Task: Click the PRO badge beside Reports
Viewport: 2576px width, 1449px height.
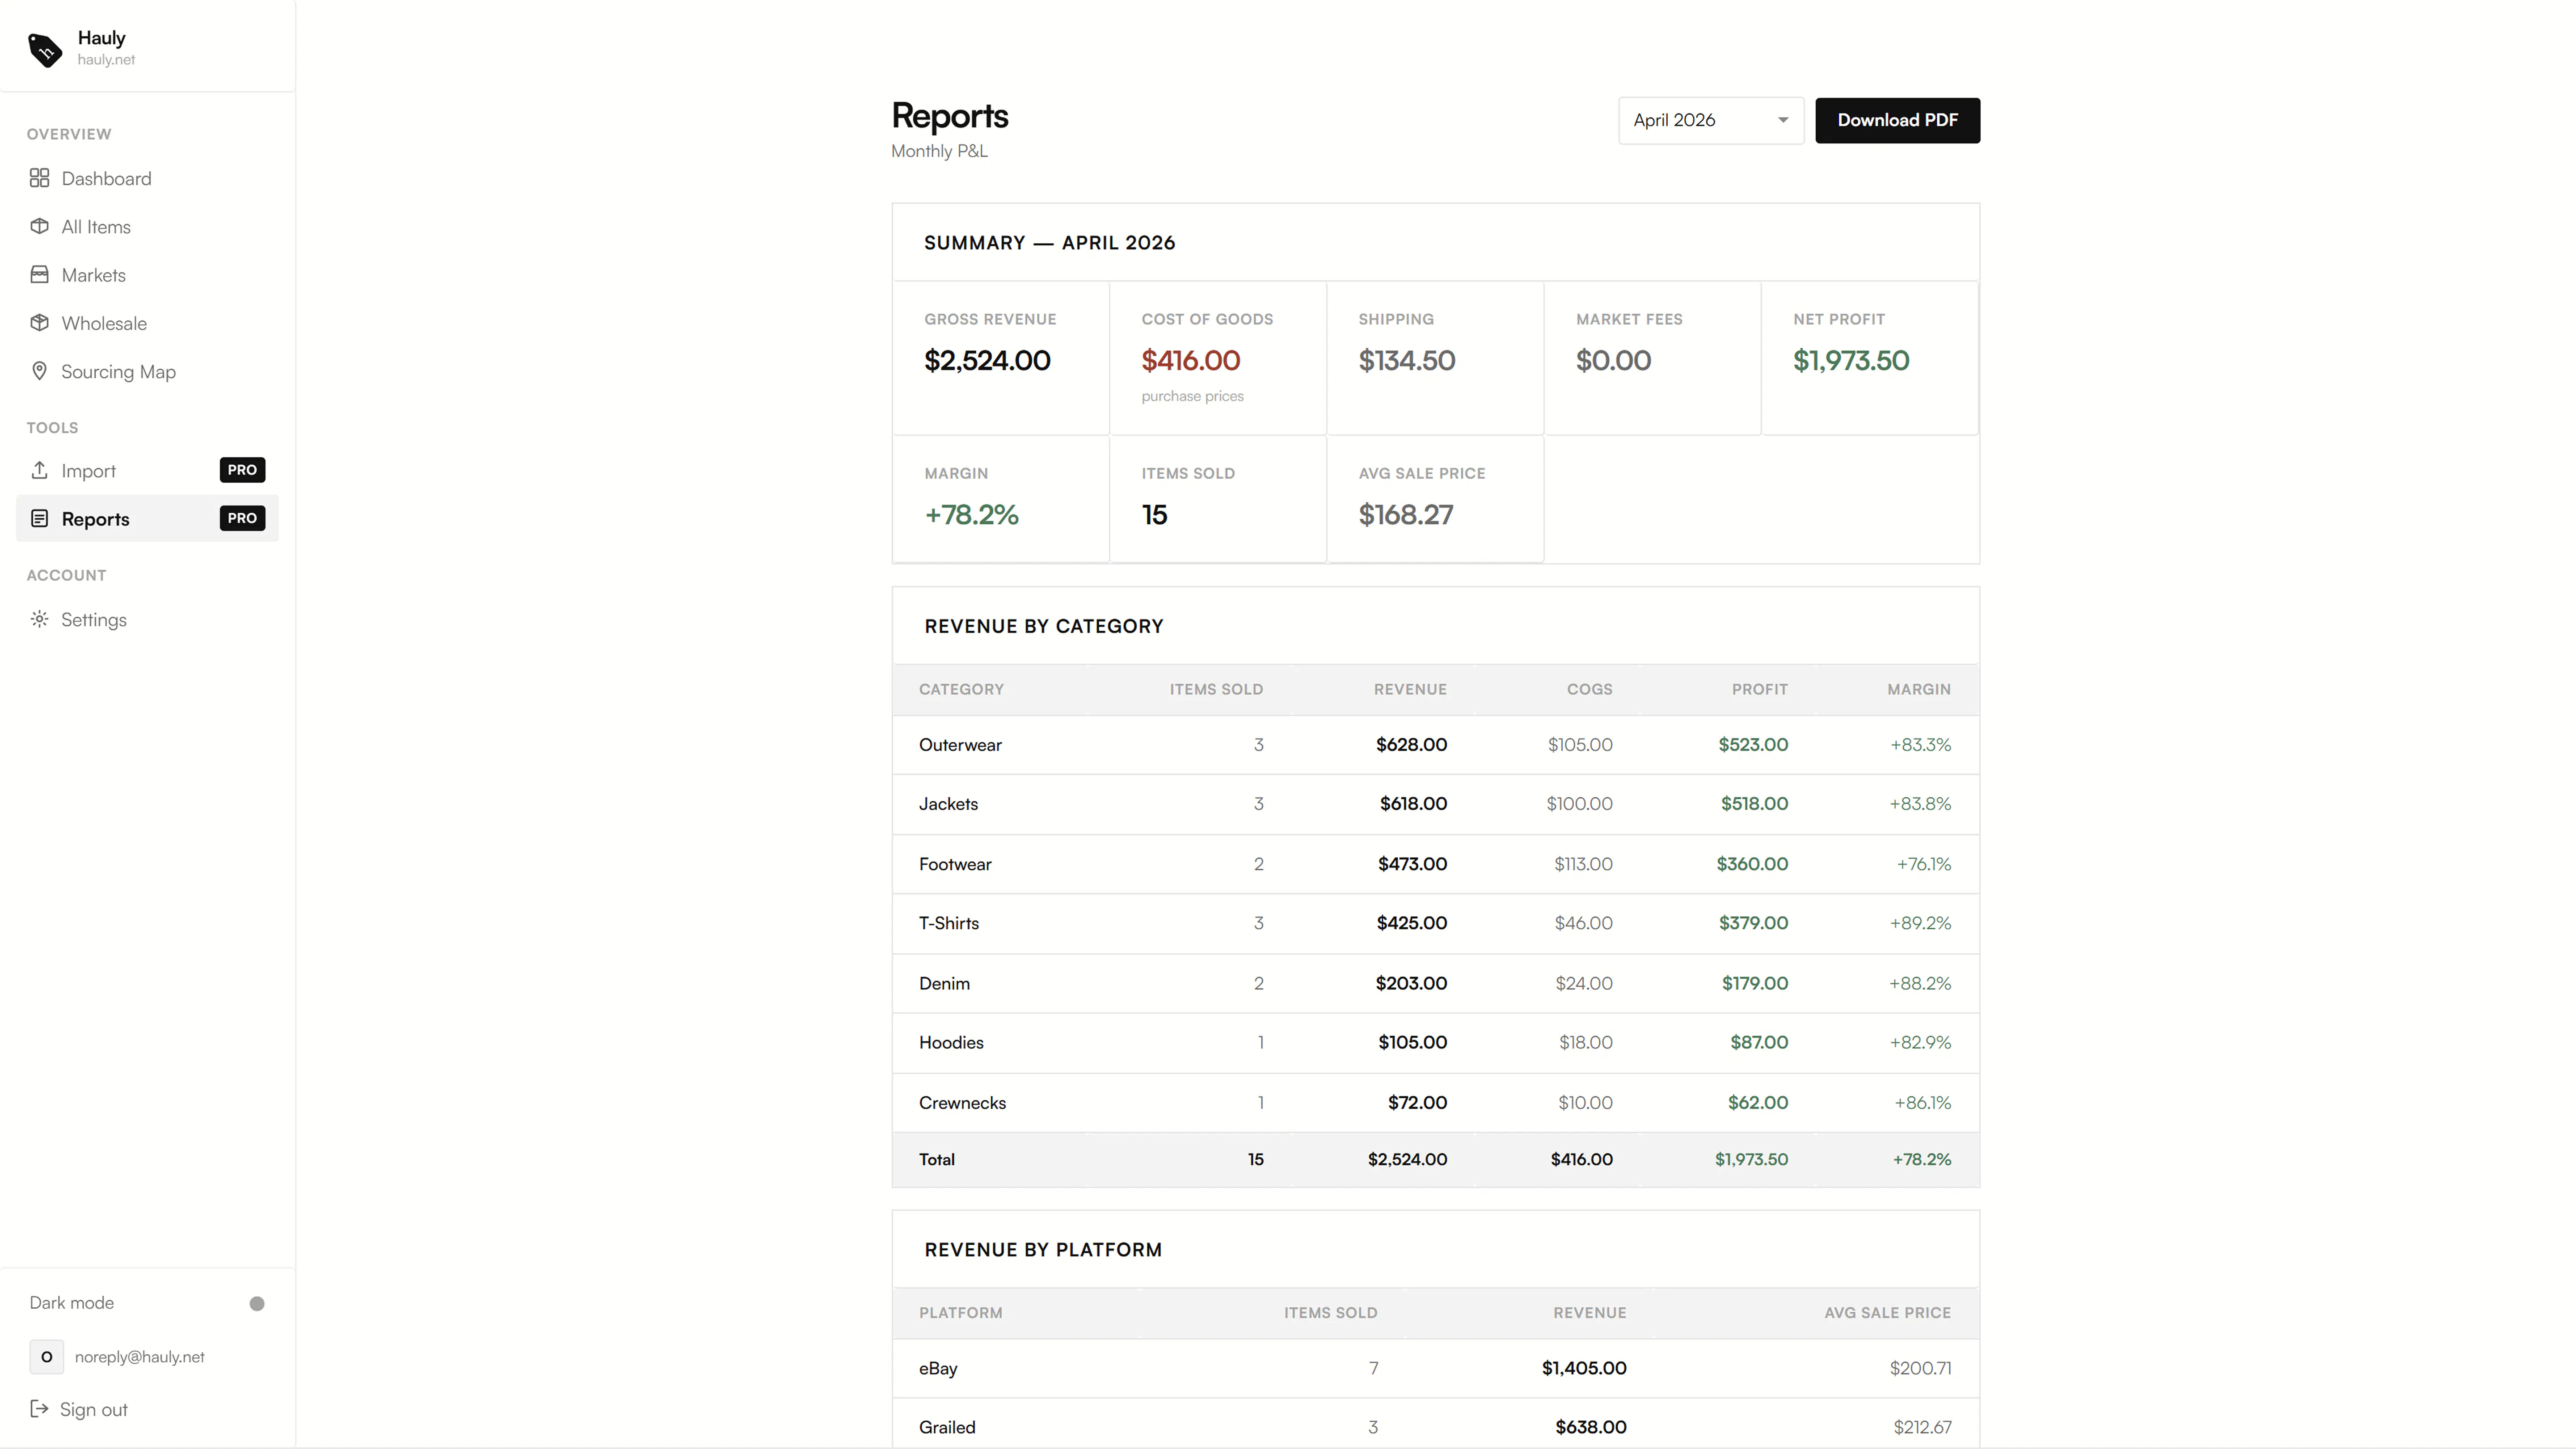Action: (242, 518)
